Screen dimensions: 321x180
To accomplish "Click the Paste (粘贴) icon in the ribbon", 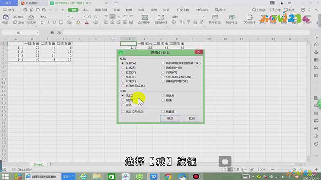I will click(x=6, y=17).
